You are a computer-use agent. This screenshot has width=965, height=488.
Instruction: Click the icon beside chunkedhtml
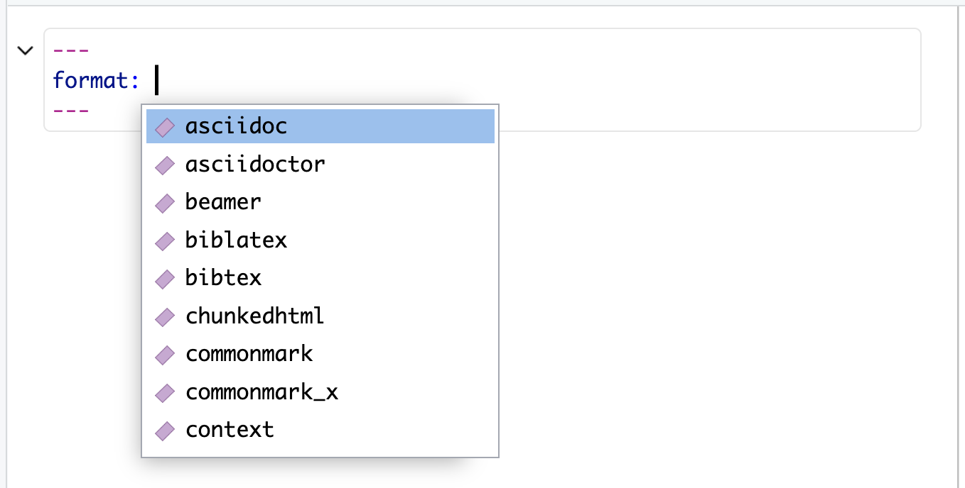165,316
